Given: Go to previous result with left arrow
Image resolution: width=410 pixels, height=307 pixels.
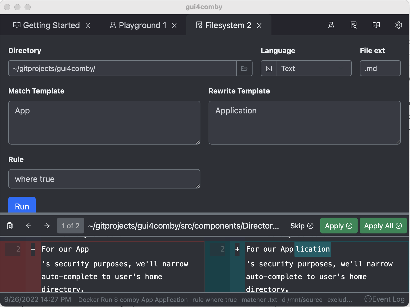Looking at the screenshot, I should click(29, 226).
